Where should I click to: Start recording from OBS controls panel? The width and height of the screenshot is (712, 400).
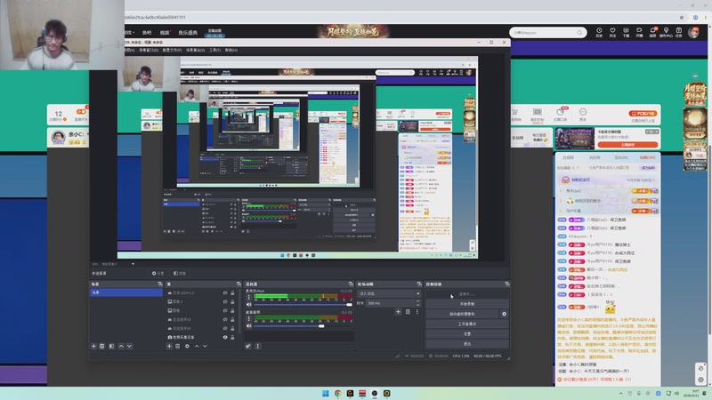click(466, 304)
